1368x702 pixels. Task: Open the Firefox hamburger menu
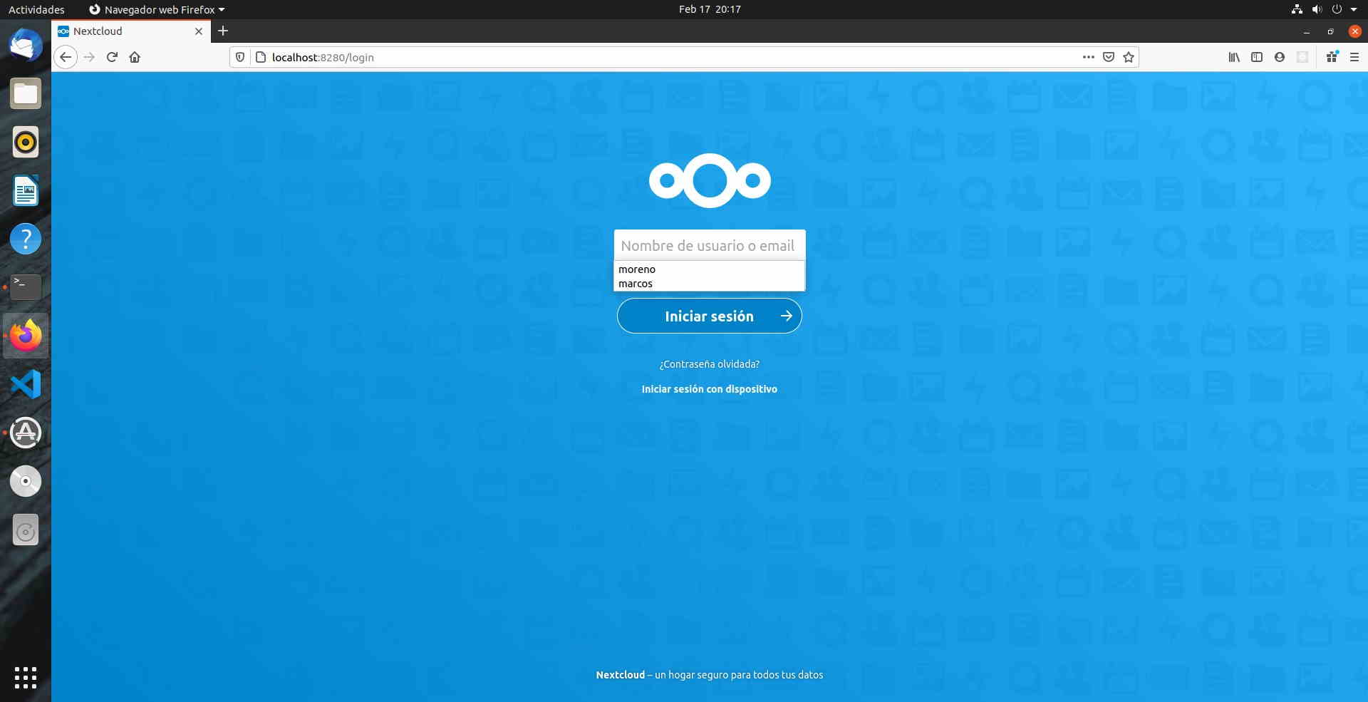pyautogui.click(x=1354, y=57)
